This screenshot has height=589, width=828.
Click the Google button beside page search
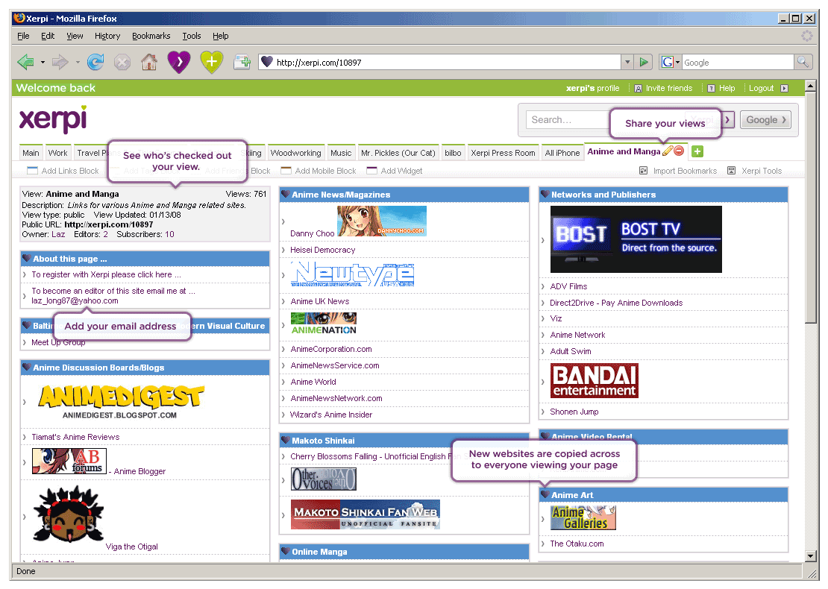765,120
